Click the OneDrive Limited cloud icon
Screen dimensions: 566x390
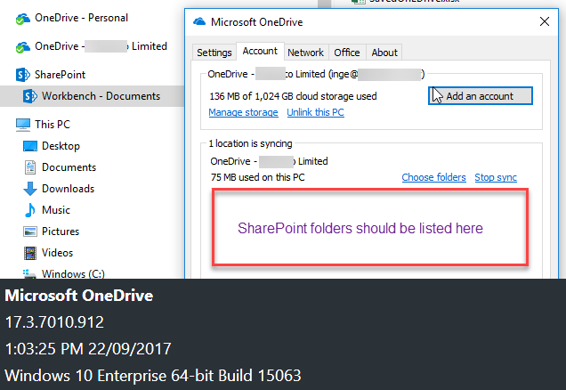pyautogui.click(x=23, y=47)
